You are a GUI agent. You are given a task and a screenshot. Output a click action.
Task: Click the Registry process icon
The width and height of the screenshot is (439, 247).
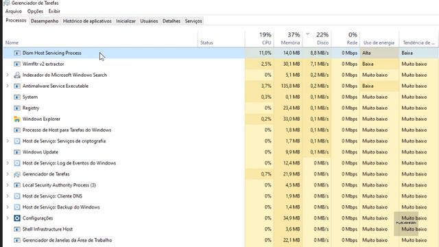[17, 108]
